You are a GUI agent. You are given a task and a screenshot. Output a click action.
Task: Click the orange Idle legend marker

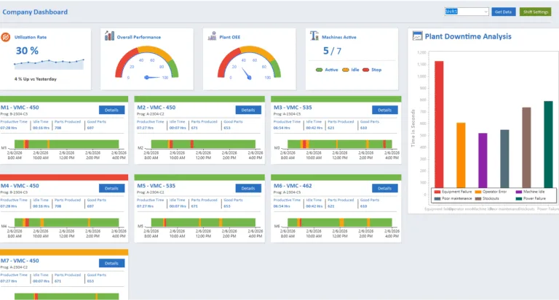(346, 70)
